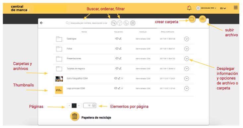Click the Tarjetas de negocio folder icon
The height and width of the screenshot is (128, 243).
pos(59,69)
